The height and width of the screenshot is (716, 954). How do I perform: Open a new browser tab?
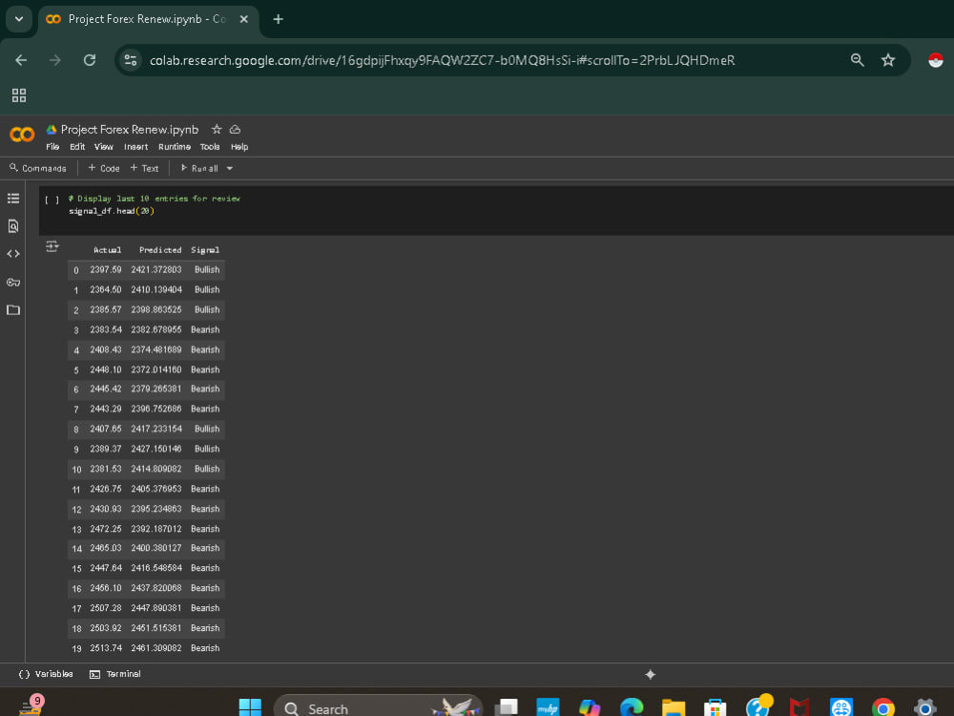coord(278,19)
